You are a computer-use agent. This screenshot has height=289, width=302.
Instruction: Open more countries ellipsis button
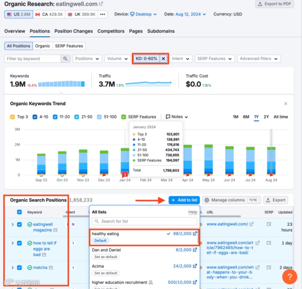(x=102, y=14)
